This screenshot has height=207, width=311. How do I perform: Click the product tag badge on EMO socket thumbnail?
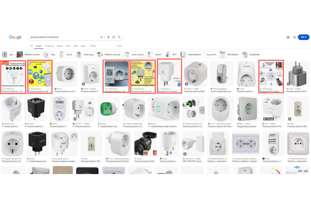[x=186, y=84]
